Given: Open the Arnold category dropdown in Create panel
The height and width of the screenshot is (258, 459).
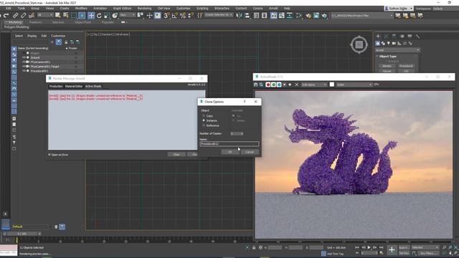Looking at the screenshot, I should point(397,50).
